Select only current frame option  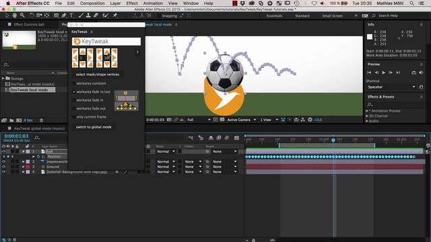pos(89,117)
